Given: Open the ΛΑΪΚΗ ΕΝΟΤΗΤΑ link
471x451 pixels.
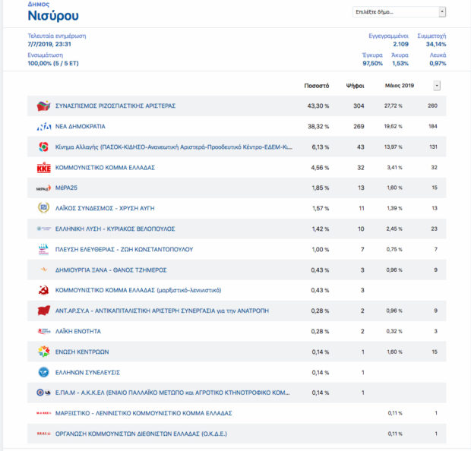Looking at the screenshot, I should click(x=78, y=331).
